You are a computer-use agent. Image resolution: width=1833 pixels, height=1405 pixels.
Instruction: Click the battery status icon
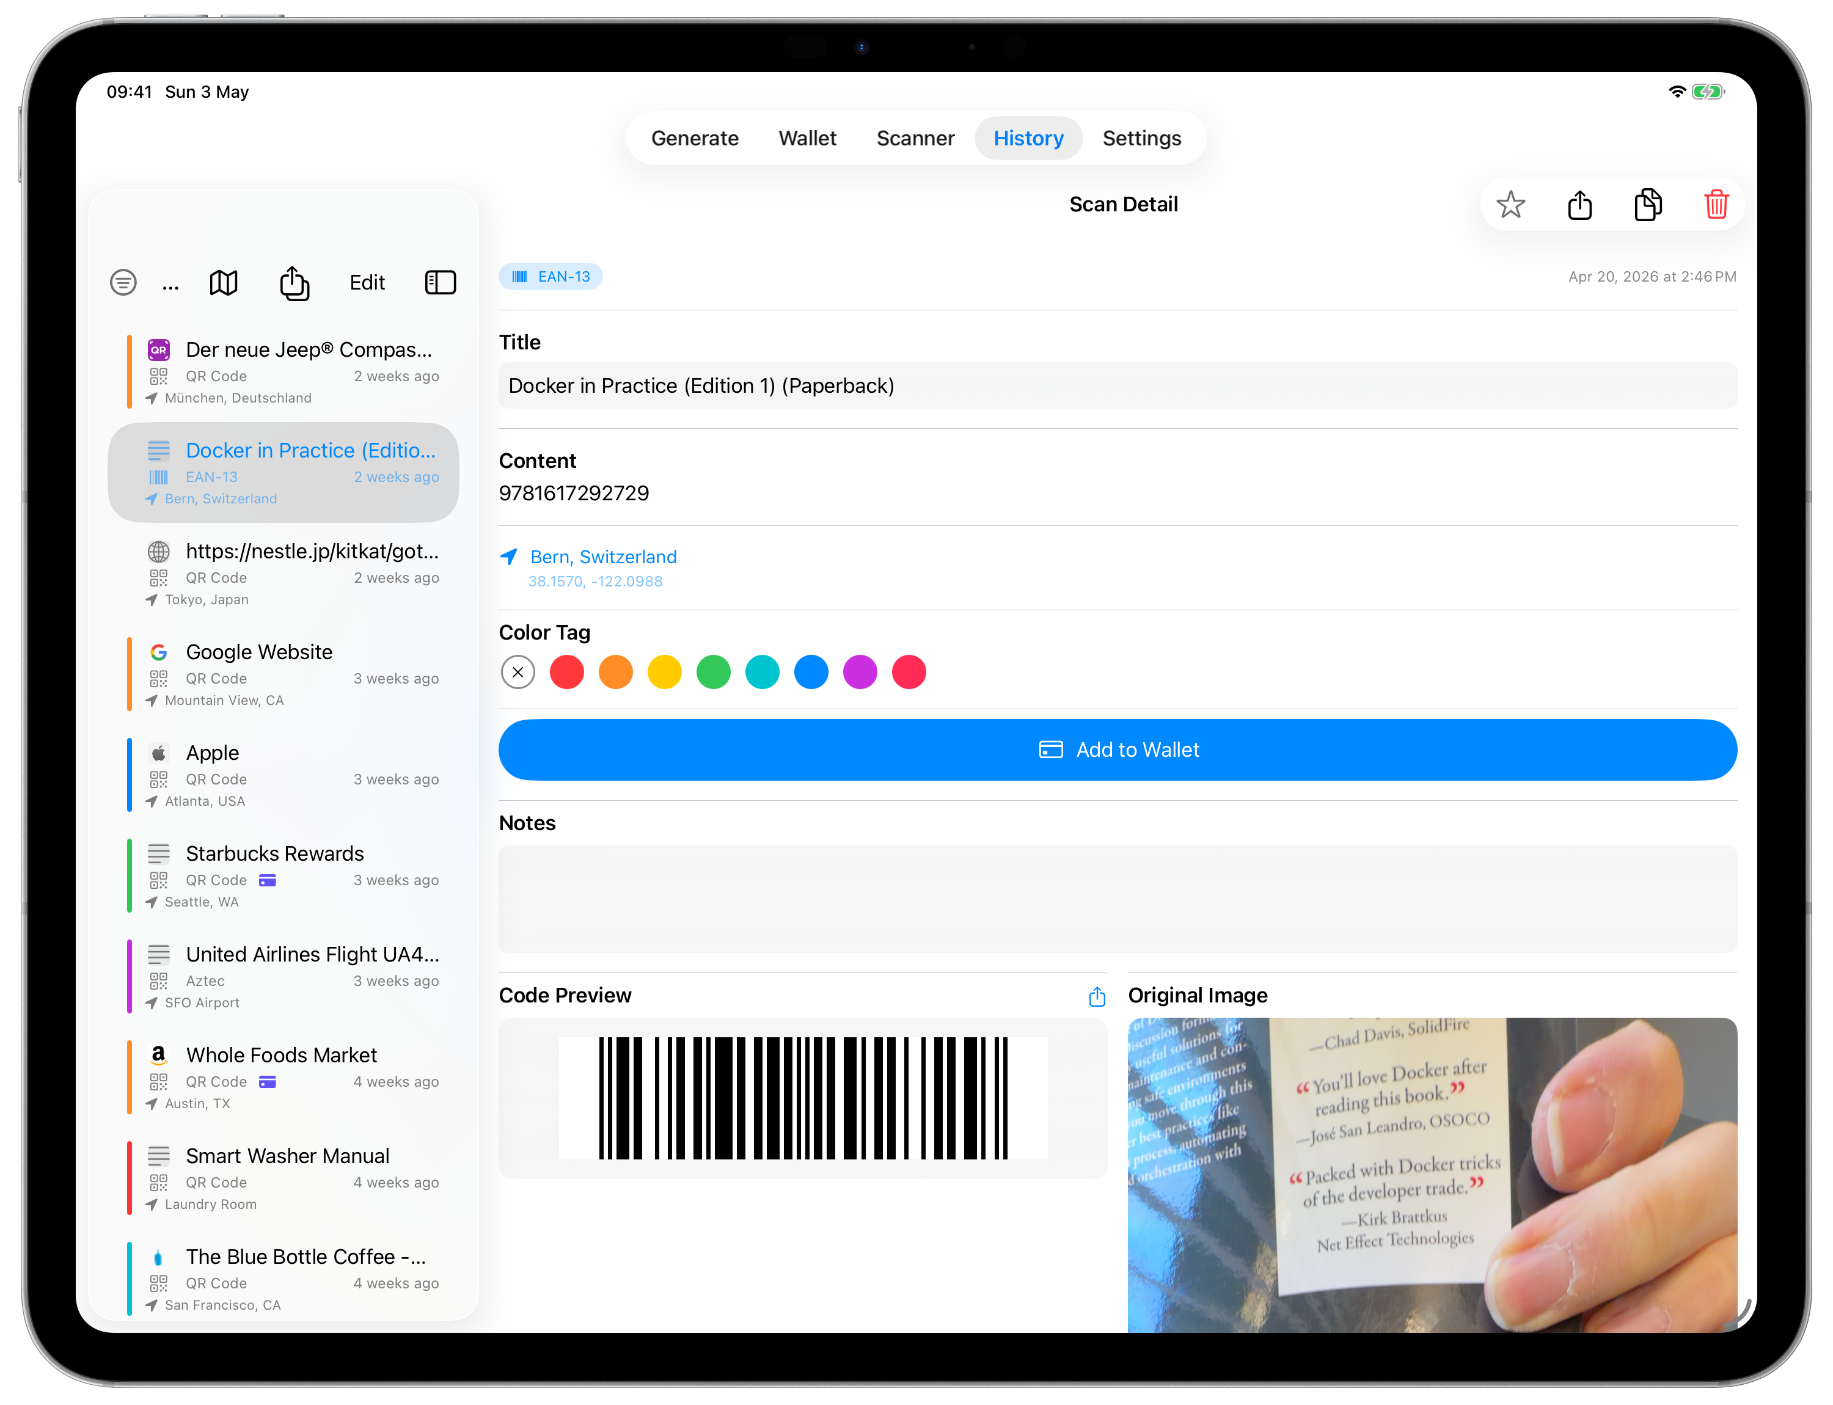(x=1708, y=92)
